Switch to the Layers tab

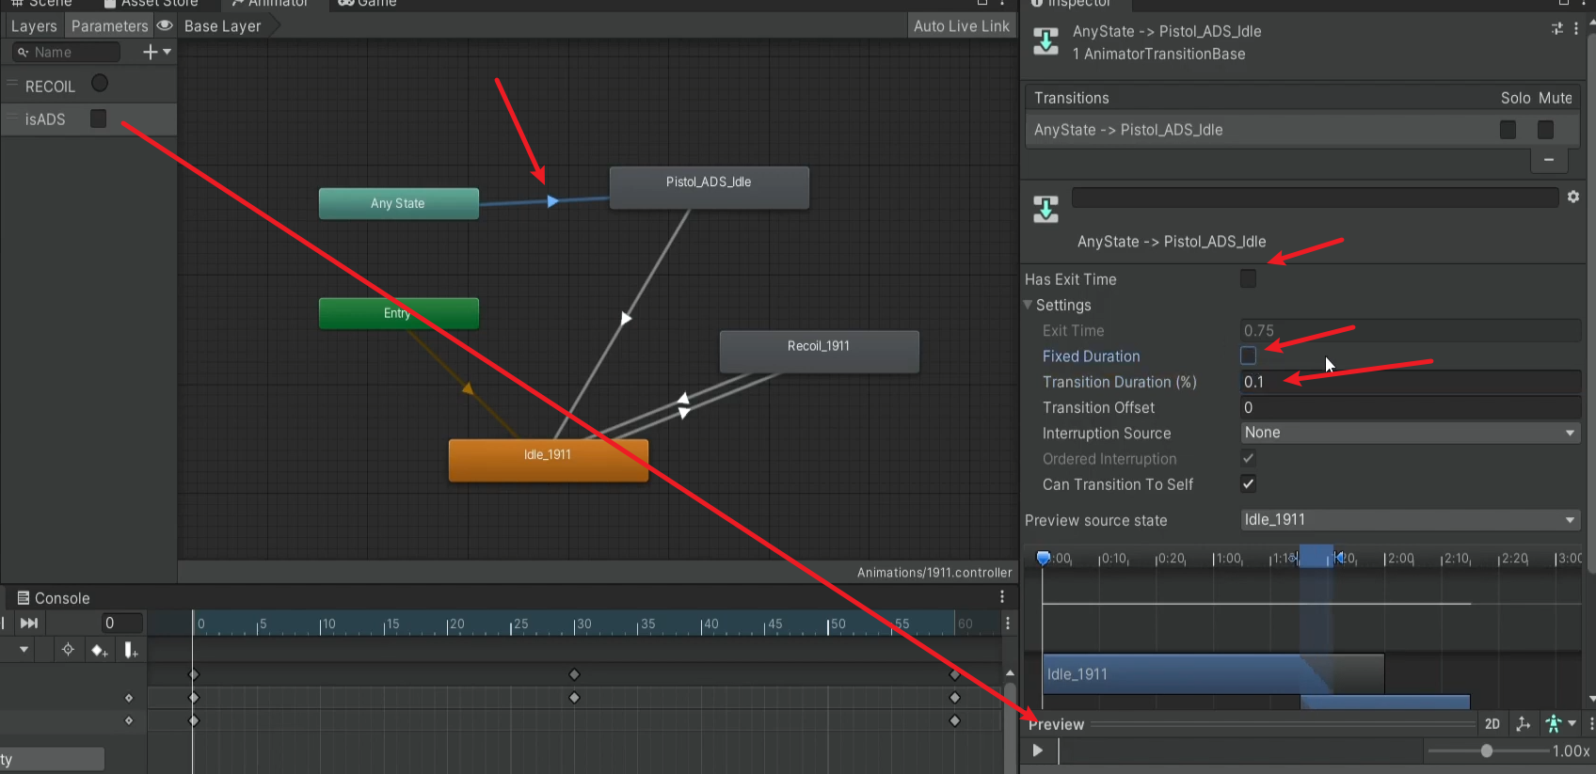tap(34, 26)
